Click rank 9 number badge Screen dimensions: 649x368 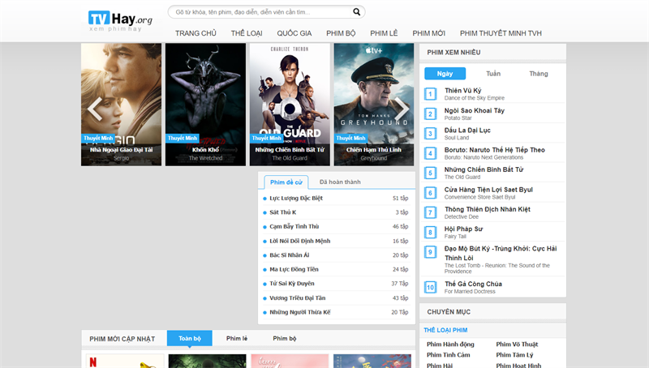click(x=430, y=252)
